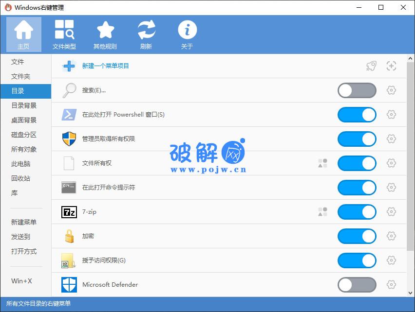415x312 pixels.
Task: Click the rocket icon near the top right
Action: tap(371, 66)
